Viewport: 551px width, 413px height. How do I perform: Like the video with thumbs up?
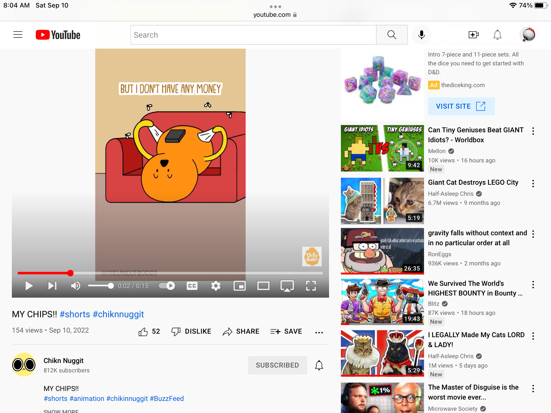pyautogui.click(x=143, y=332)
